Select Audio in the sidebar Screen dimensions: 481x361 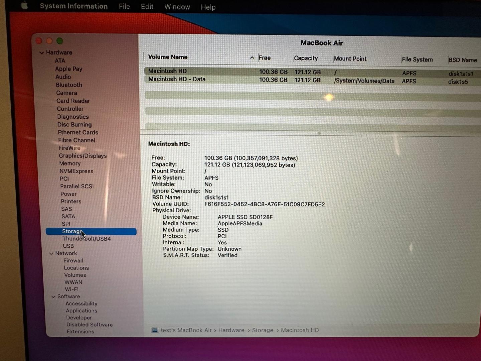tap(63, 77)
